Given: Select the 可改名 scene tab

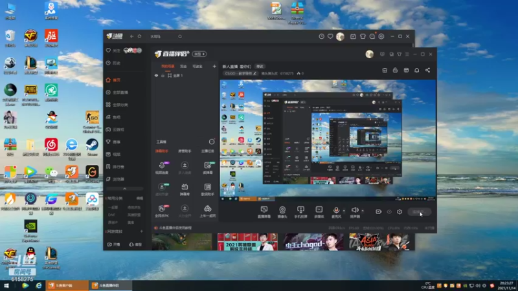Looking at the screenshot, I should click(x=197, y=67).
